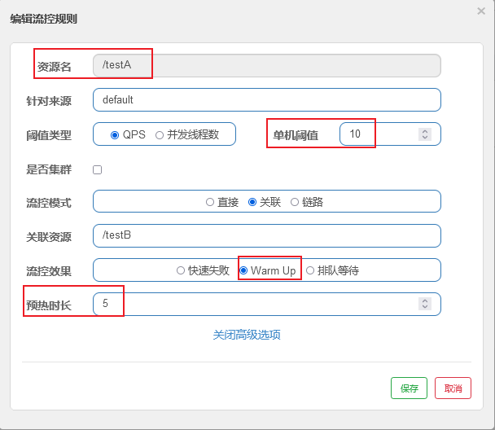This screenshot has height=430, width=495.
Task: Click the 预热时长 spinner arrows
Action: [424, 304]
